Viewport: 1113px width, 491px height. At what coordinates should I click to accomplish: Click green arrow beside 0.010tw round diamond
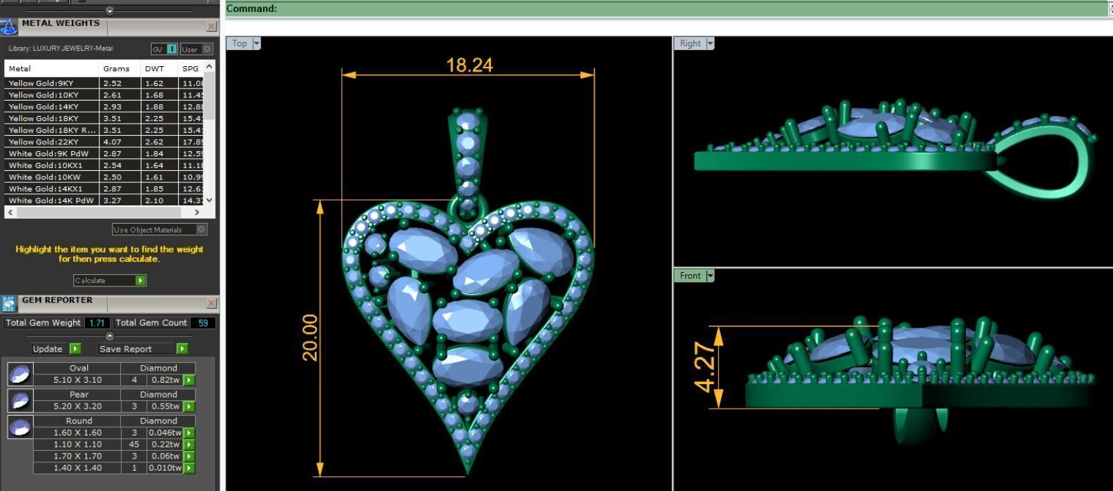point(189,468)
